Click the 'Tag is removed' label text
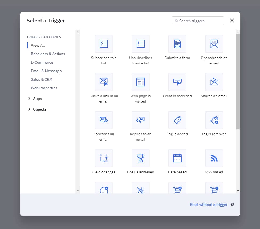The width and height of the screenshot is (260, 229). (214, 134)
